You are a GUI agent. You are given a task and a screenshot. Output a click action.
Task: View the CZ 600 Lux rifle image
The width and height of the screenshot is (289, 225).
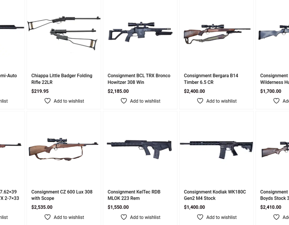pos(64,148)
